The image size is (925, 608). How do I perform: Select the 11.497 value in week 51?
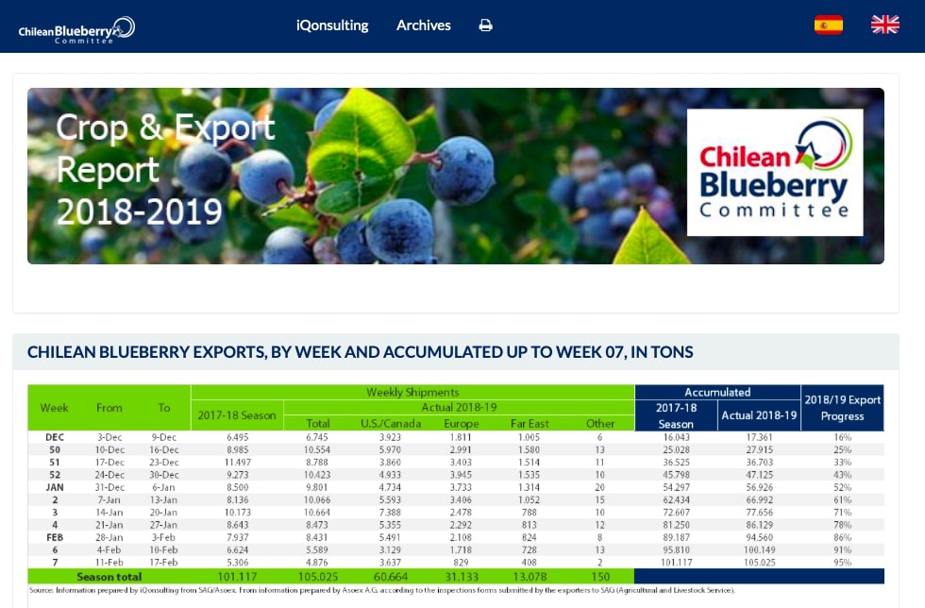pyautogui.click(x=237, y=463)
